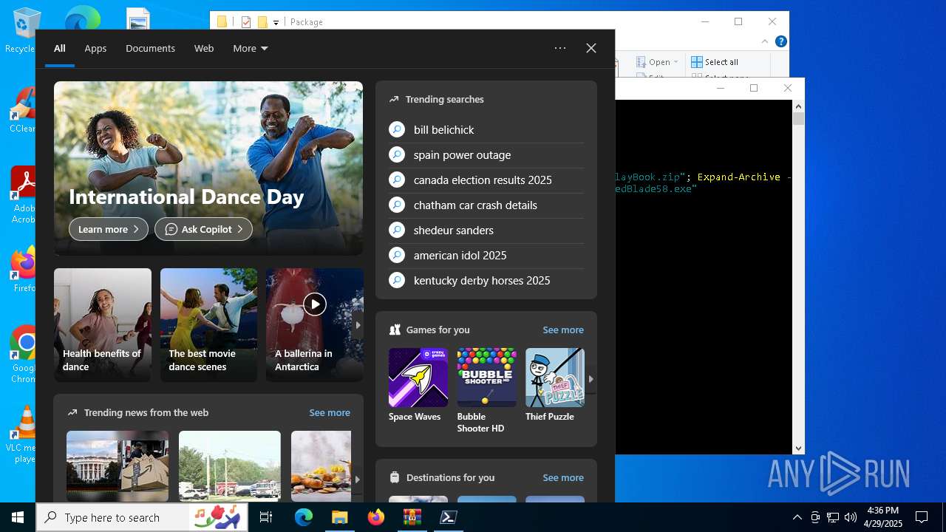Image resolution: width=946 pixels, height=532 pixels.
Task: Expand the More dropdown in search panel
Action: [250, 48]
